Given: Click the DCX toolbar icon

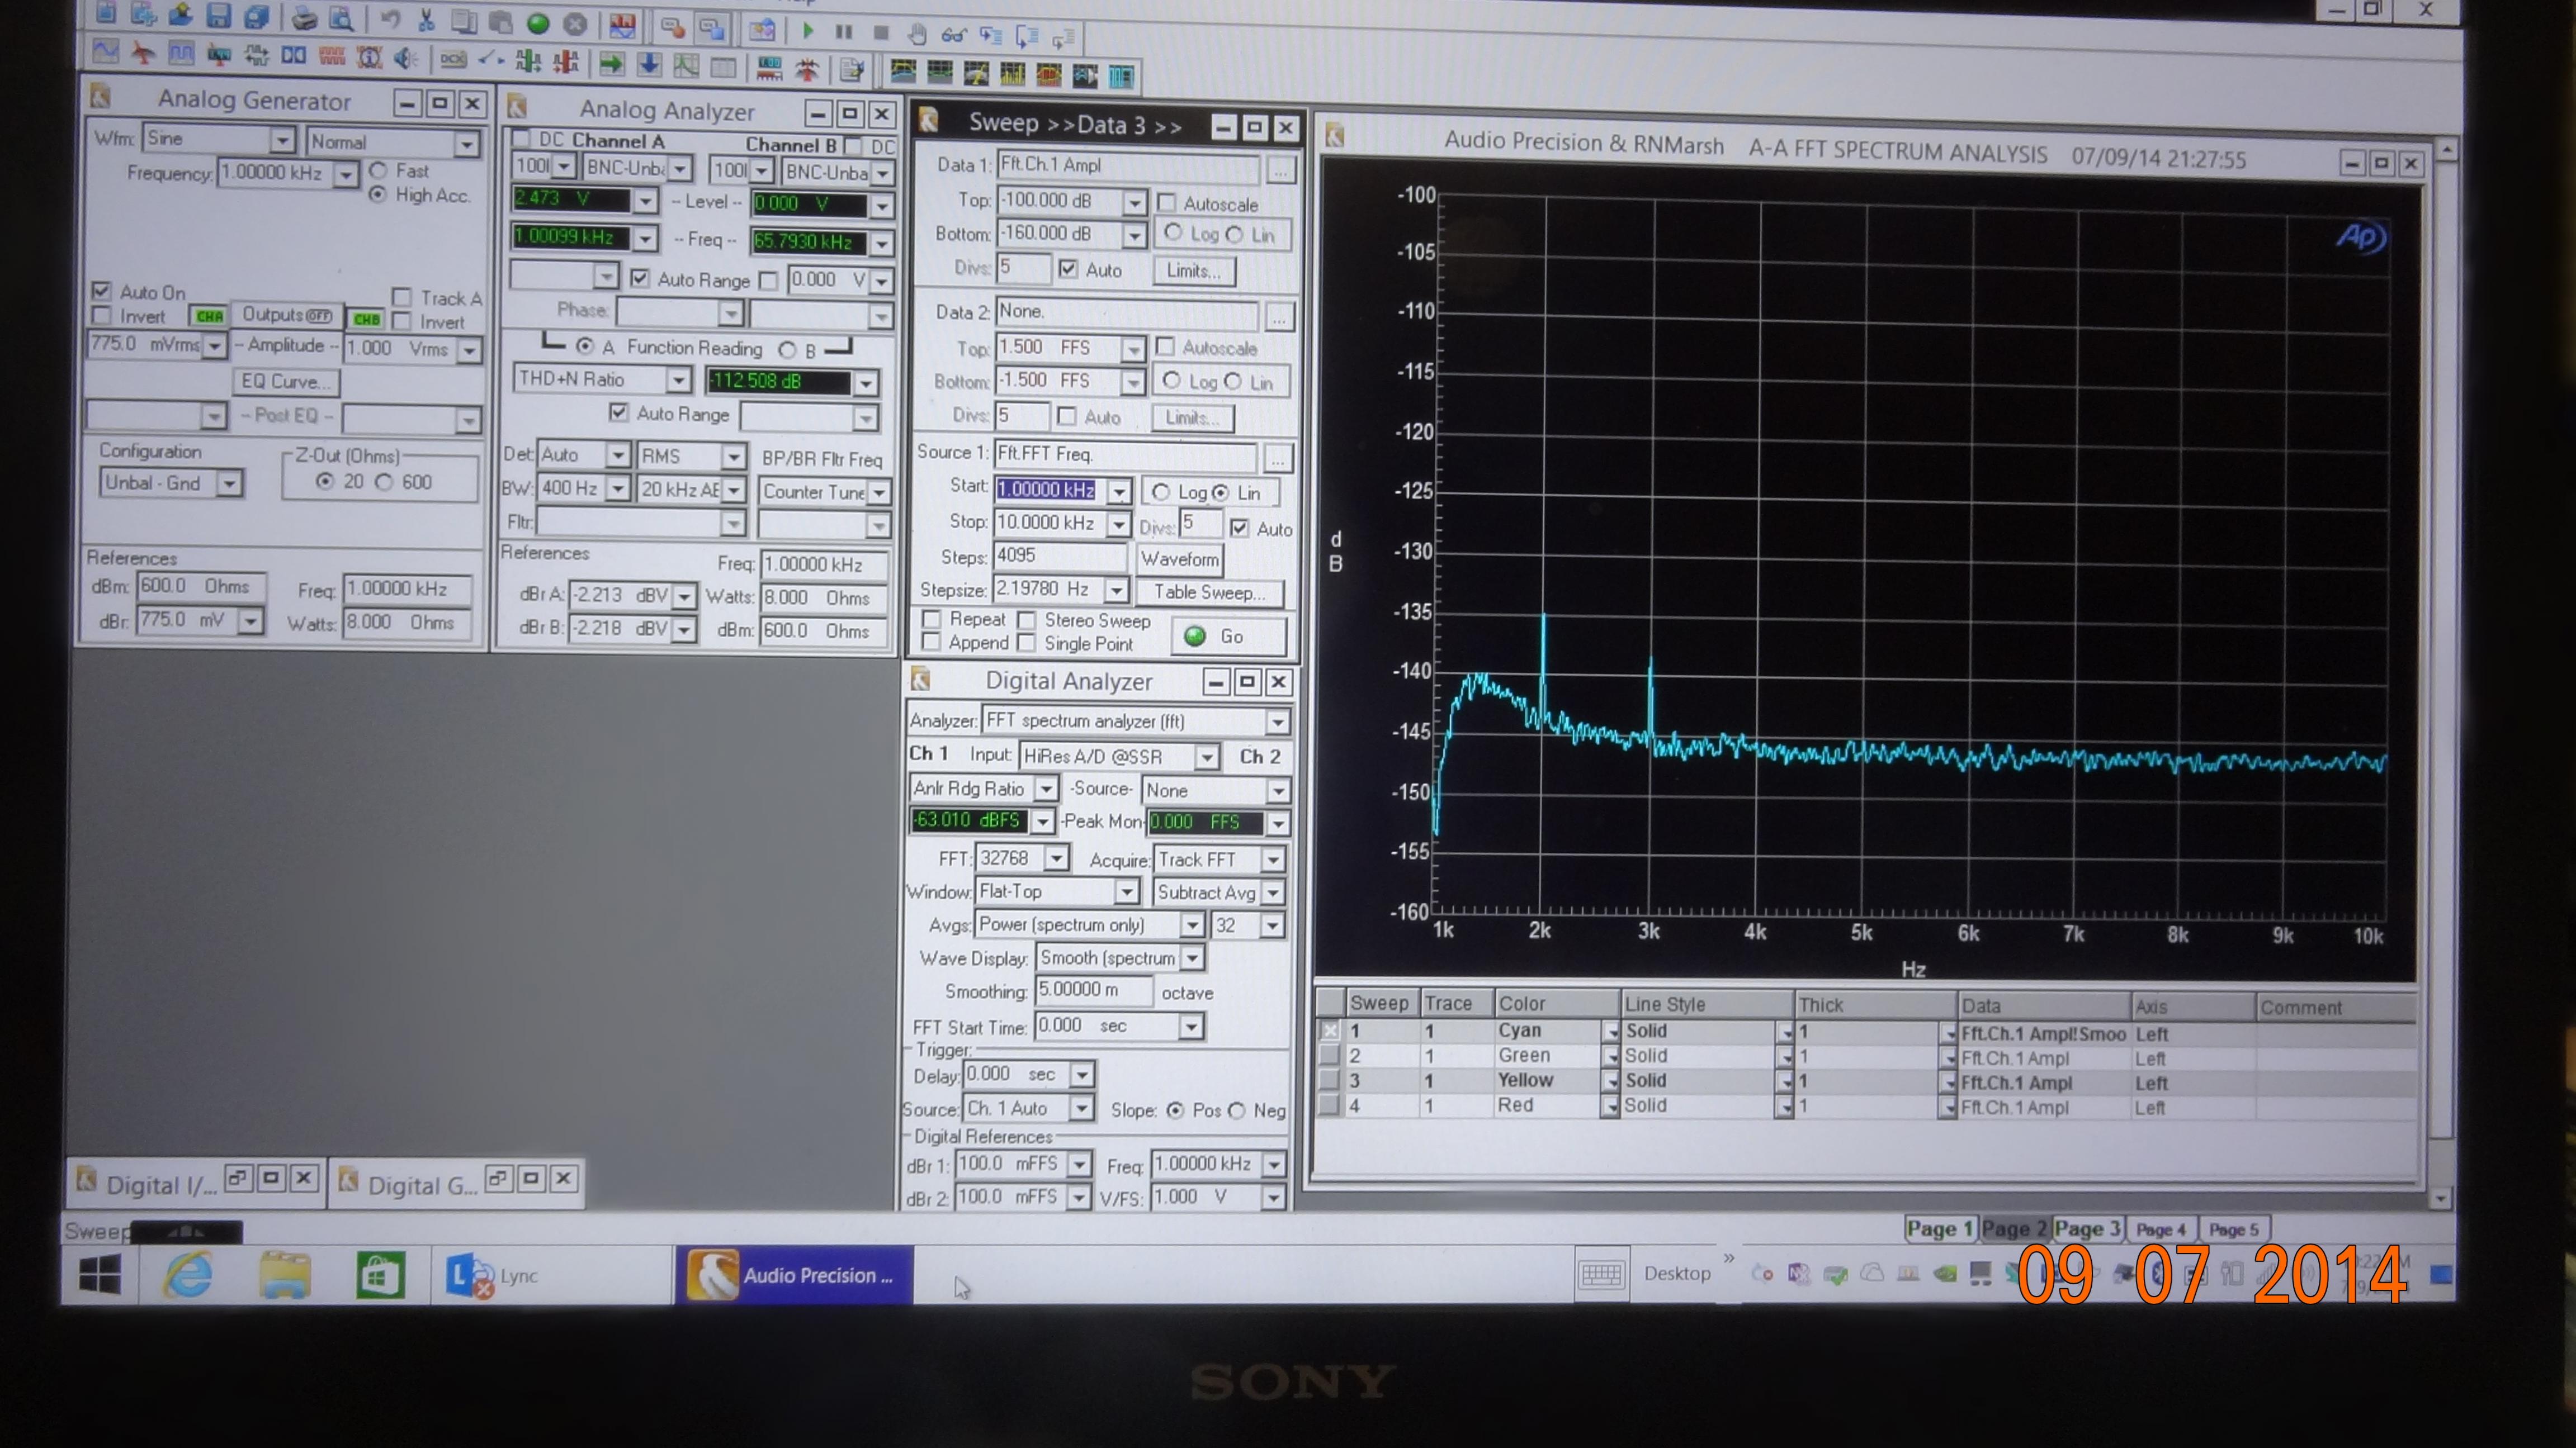Looking at the screenshot, I should click(453, 60).
